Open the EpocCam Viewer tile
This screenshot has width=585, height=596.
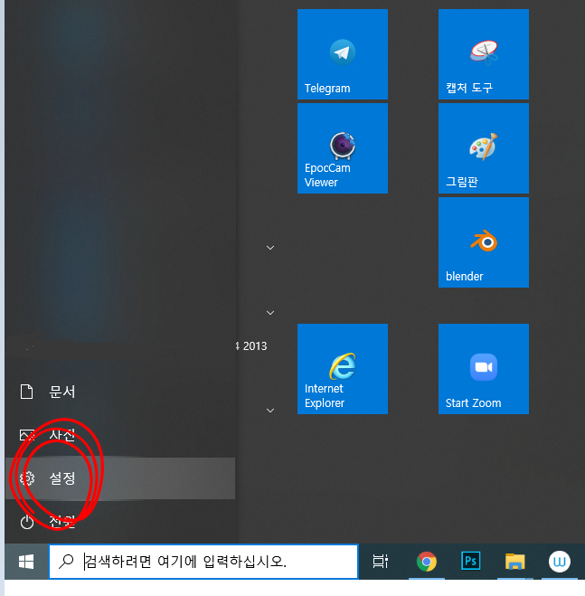point(343,148)
